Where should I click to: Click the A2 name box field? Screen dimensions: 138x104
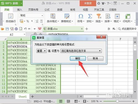point(13,35)
